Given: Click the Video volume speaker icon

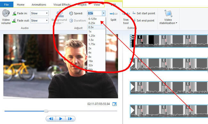Looking at the screenshot, I should point(6,13).
